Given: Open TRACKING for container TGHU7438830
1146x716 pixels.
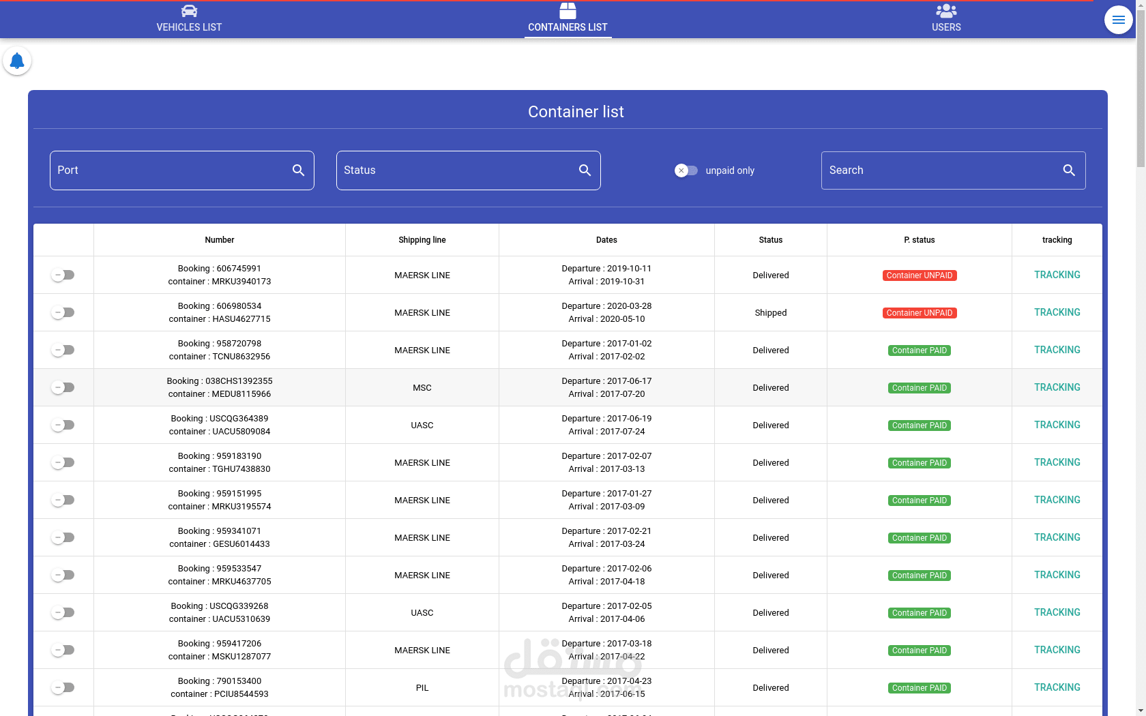Looking at the screenshot, I should [x=1057, y=462].
